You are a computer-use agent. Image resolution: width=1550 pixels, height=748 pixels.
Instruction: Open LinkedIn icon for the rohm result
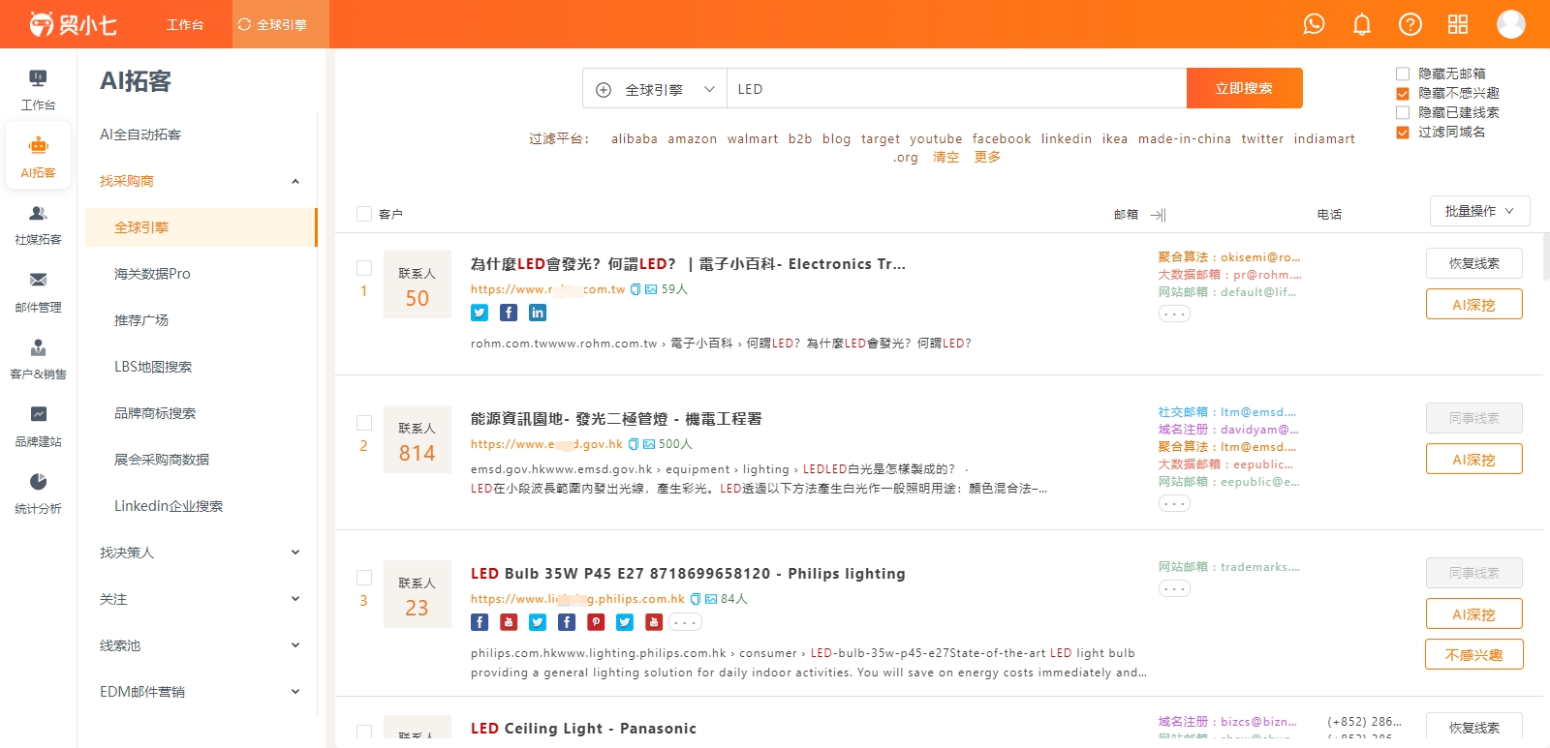(538, 313)
